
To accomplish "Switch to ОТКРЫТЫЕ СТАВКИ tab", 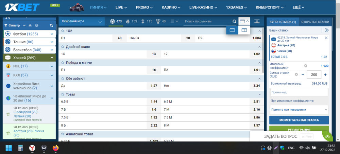I will 315,22.
